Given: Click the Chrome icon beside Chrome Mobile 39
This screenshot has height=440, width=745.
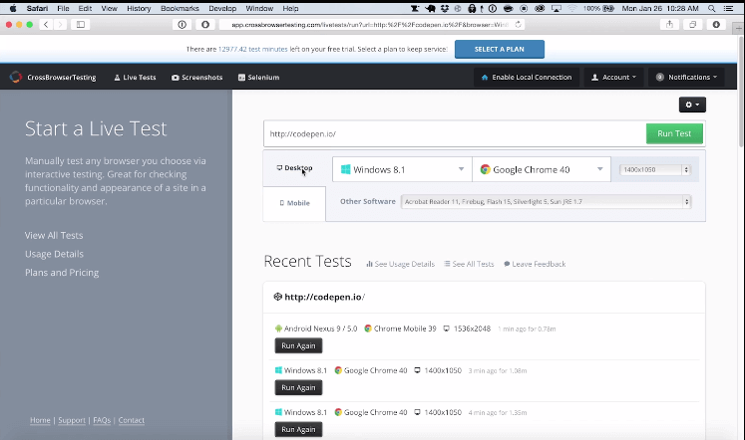Looking at the screenshot, I should 368,329.
